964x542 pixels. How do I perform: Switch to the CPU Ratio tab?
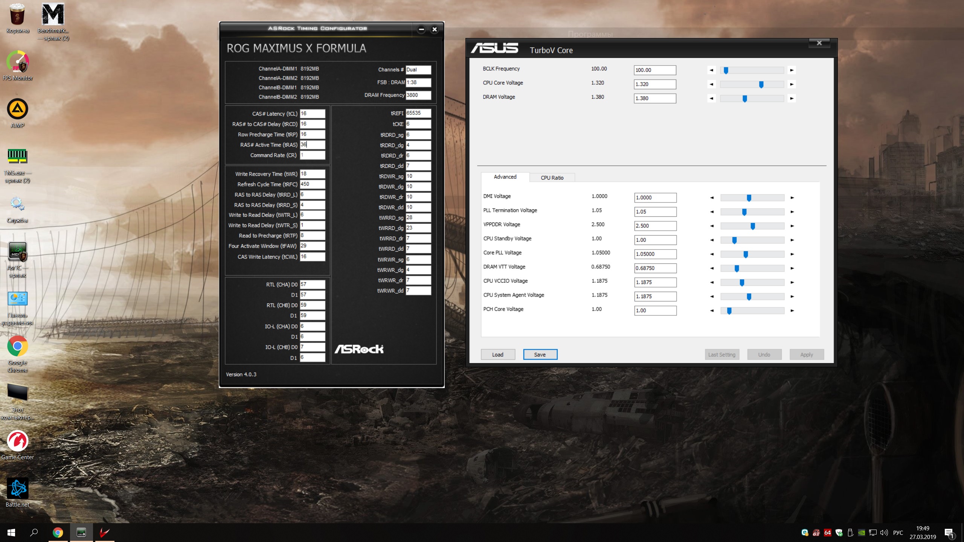[x=552, y=178]
